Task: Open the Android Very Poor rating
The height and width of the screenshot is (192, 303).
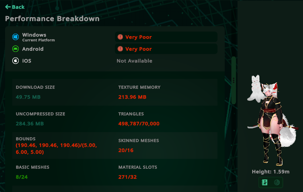Action: click(166, 49)
